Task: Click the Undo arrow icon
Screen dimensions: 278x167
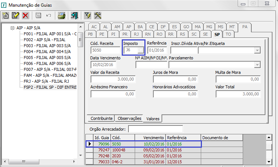Action: (x=48, y=16)
